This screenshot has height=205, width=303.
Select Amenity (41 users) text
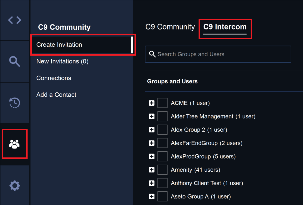click(196, 170)
